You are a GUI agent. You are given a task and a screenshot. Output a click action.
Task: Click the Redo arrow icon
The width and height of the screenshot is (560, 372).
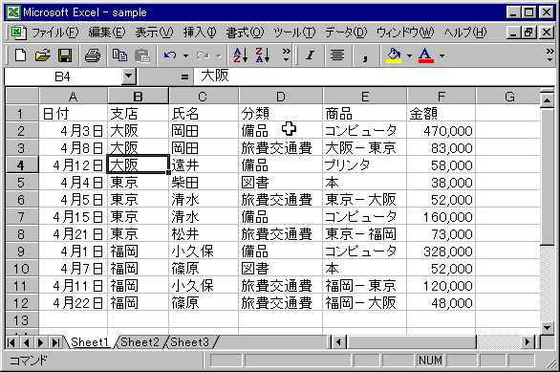(x=203, y=55)
